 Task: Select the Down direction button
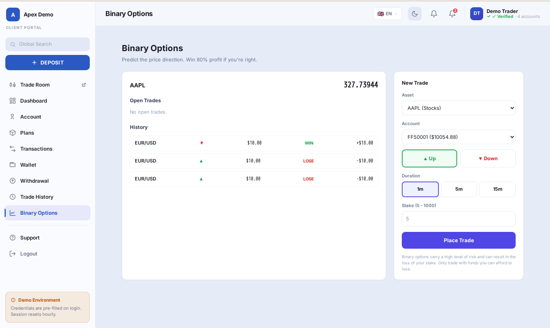click(x=488, y=158)
